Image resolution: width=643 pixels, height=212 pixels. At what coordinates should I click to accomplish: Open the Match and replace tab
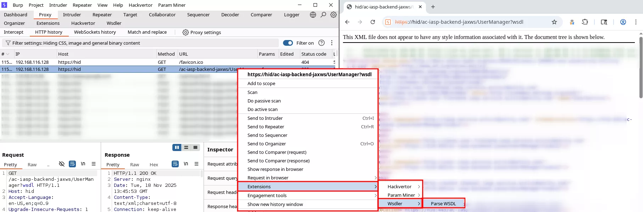click(x=147, y=32)
